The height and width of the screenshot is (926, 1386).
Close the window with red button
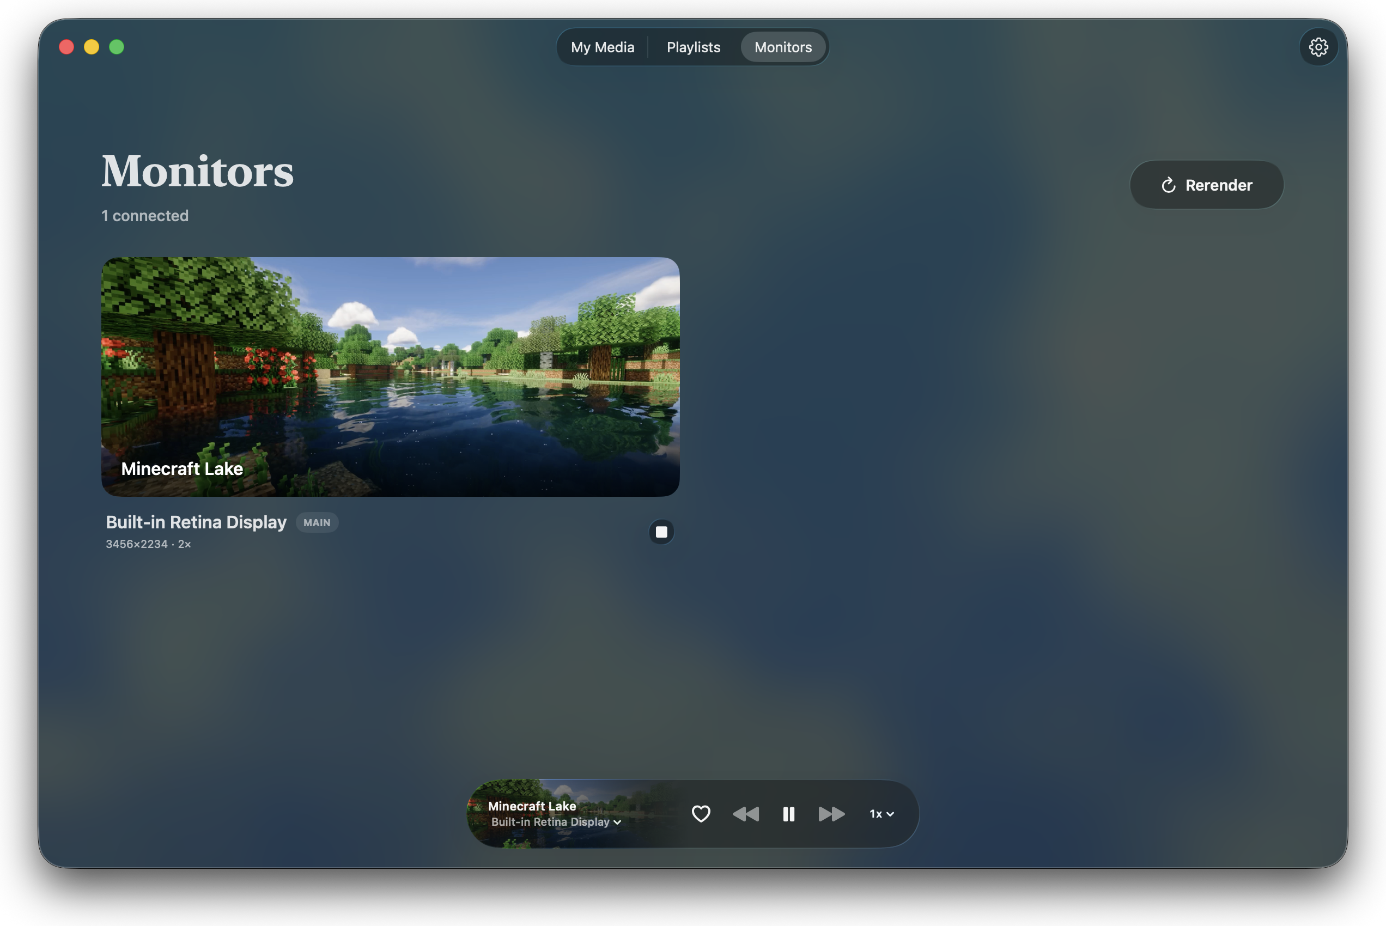66,47
